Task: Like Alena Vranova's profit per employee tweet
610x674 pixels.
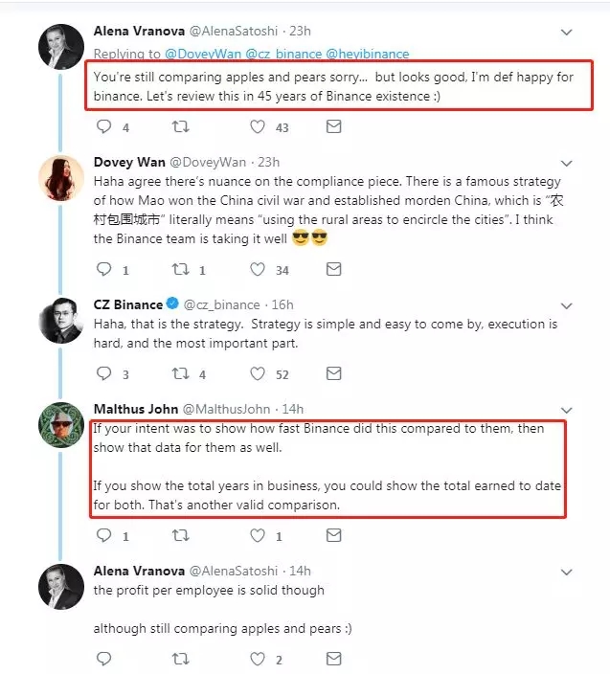Action: pyautogui.click(x=257, y=659)
